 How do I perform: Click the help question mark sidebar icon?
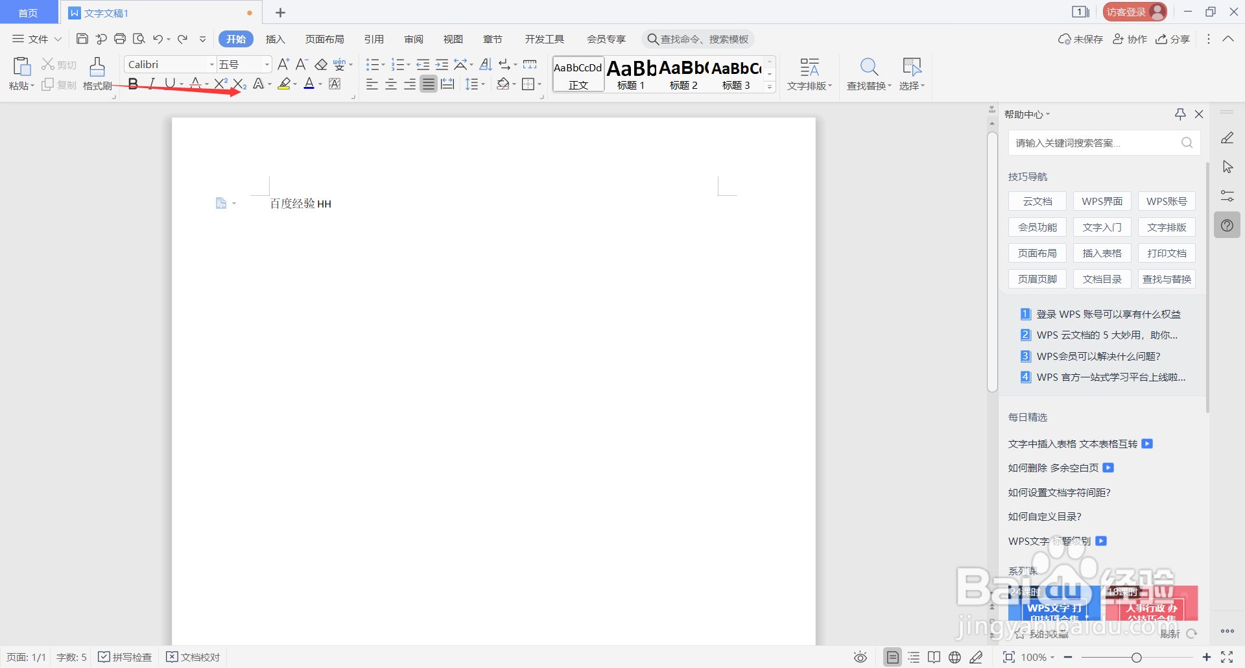point(1227,225)
